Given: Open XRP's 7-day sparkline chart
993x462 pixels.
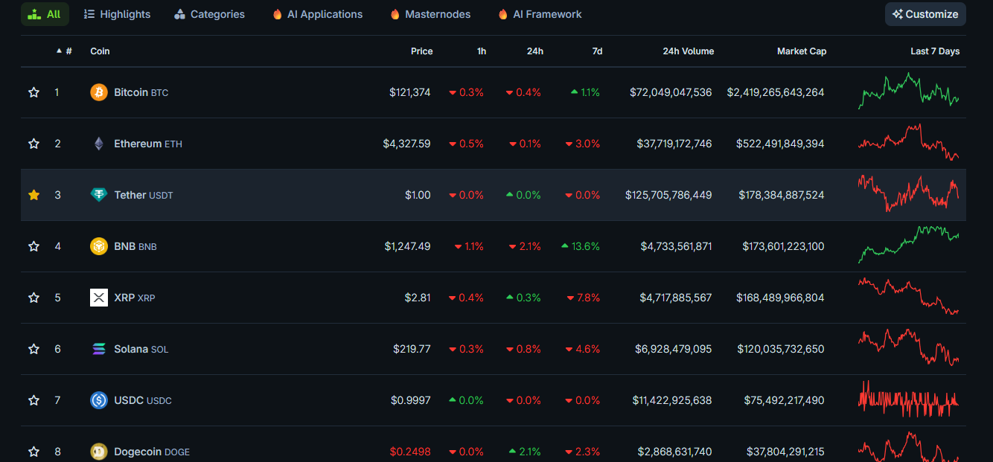Looking at the screenshot, I should pyautogui.click(x=908, y=296).
